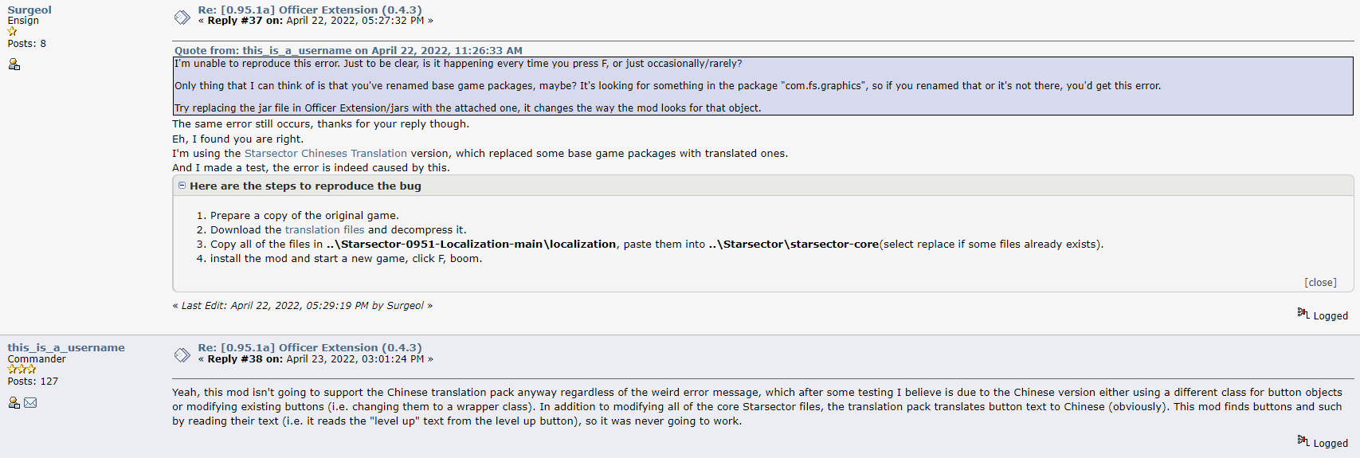This screenshot has height=458, width=1360.
Task: Open the 'translation files' download link
Action: pyautogui.click(x=324, y=230)
